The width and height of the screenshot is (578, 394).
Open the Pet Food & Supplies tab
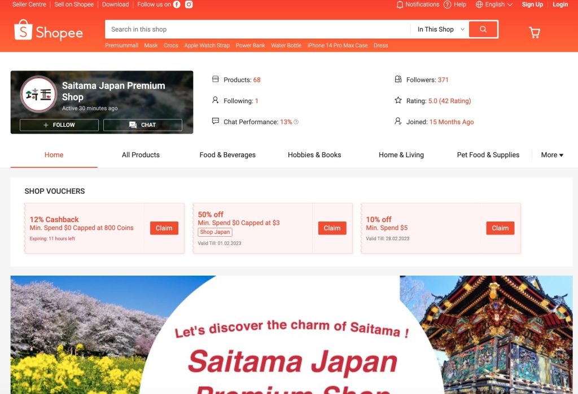[488, 155]
